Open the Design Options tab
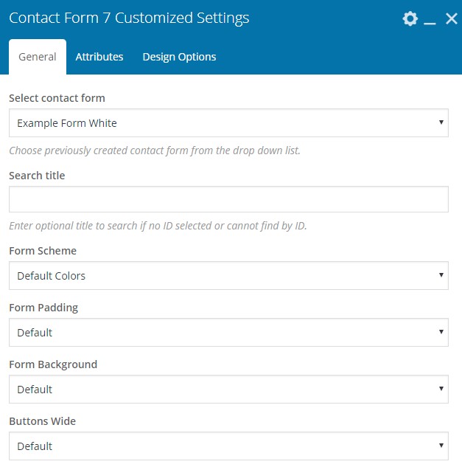This screenshot has height=467, width=462. tap(179, 57)
